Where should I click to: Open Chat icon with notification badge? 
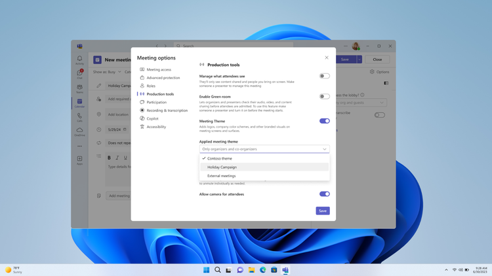click(79, 74)
